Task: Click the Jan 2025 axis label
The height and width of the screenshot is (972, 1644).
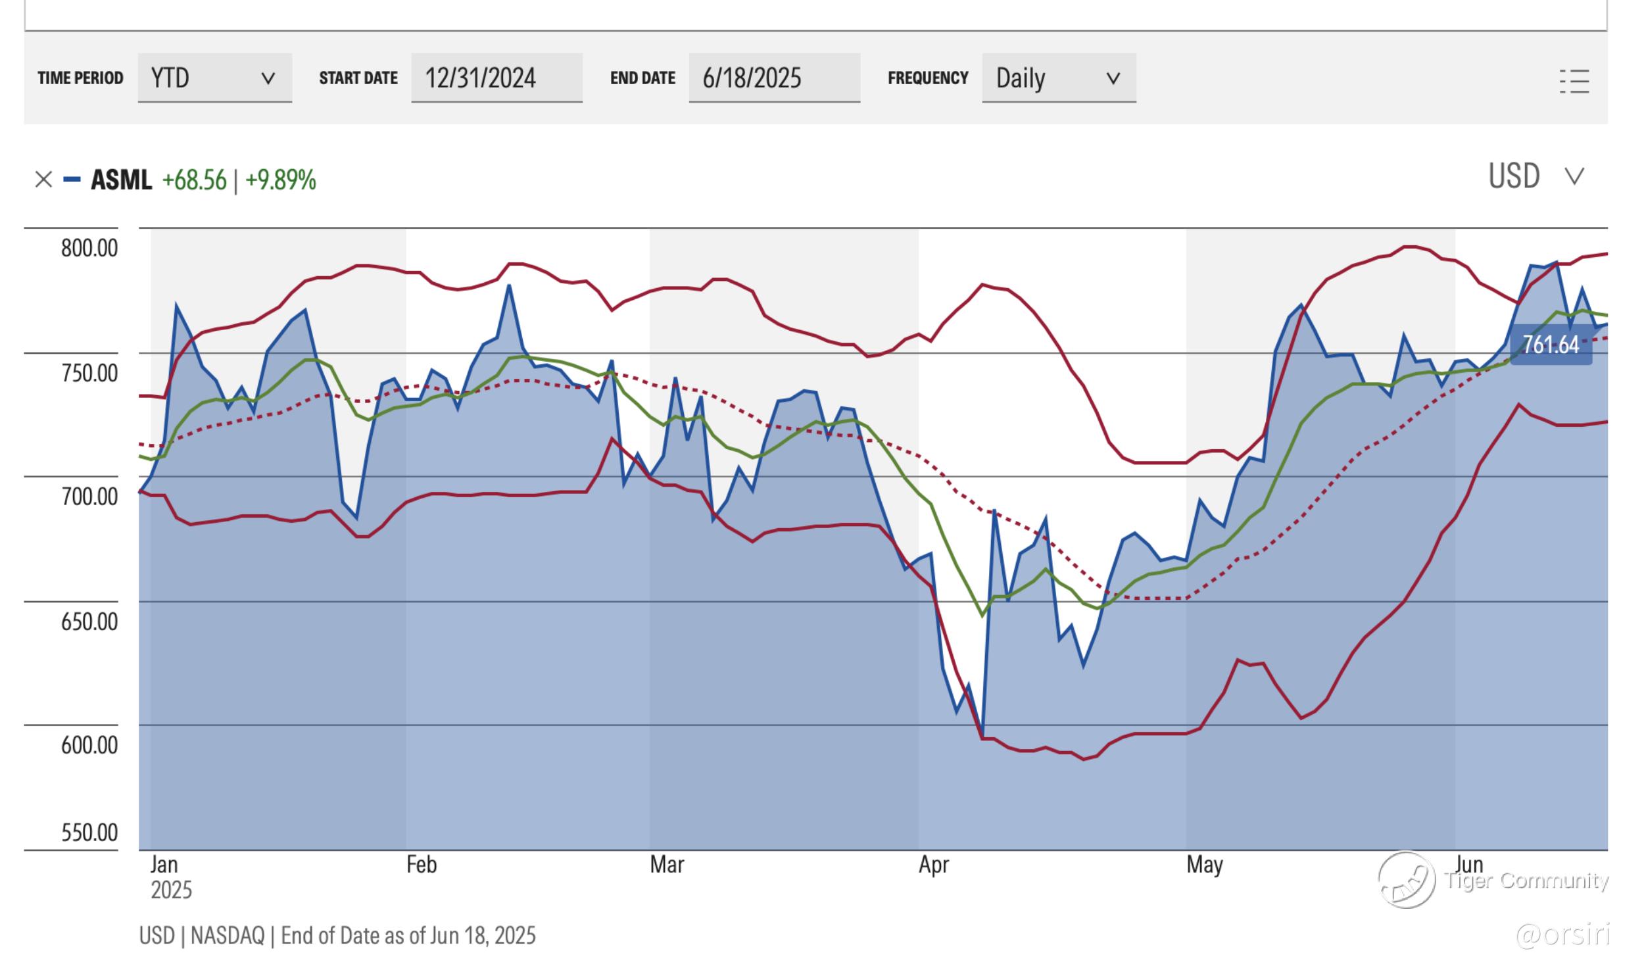Action: pyautogui.click(x=164, y=864)
